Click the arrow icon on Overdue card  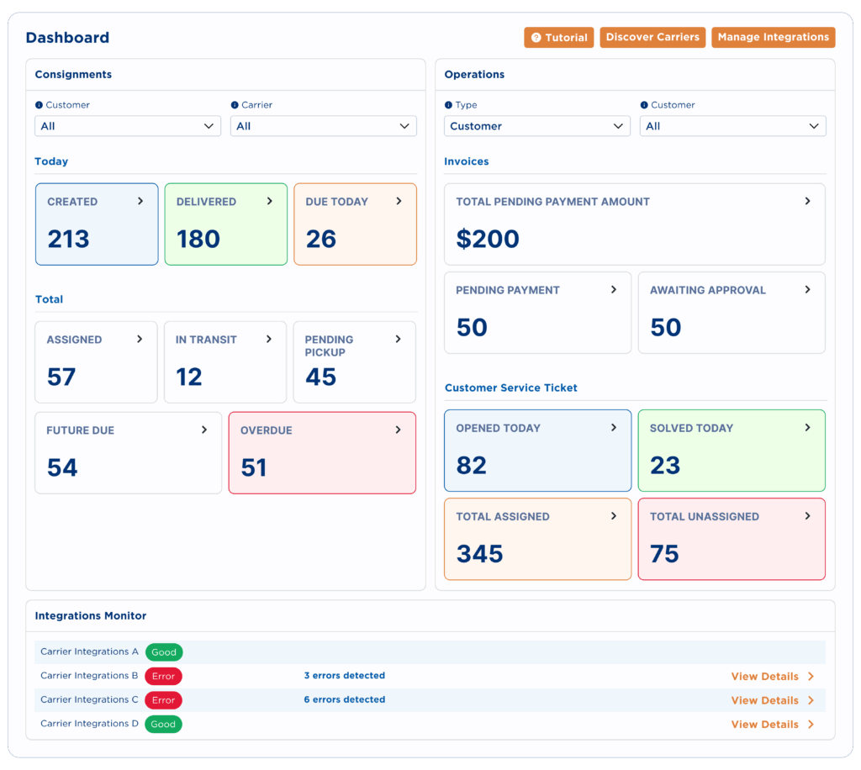(x=399, y=430)
